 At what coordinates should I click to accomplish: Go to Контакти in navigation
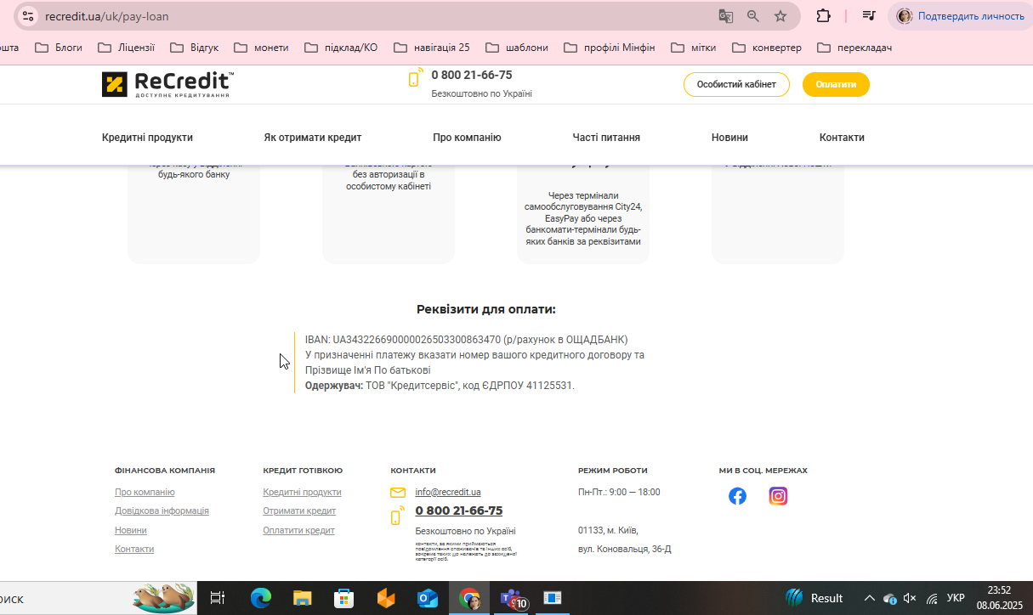pos(842,138)
